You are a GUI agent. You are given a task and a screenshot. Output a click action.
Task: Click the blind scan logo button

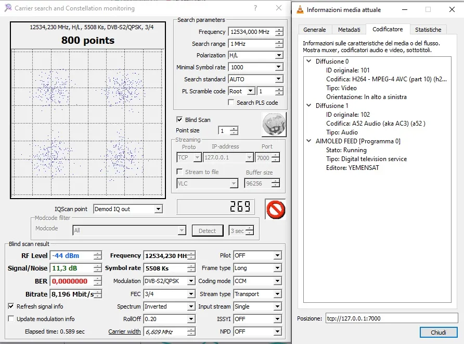point(274,125)
